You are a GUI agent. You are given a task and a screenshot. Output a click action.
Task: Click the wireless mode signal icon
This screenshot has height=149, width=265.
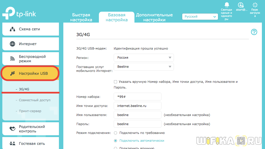coord(12,59)
